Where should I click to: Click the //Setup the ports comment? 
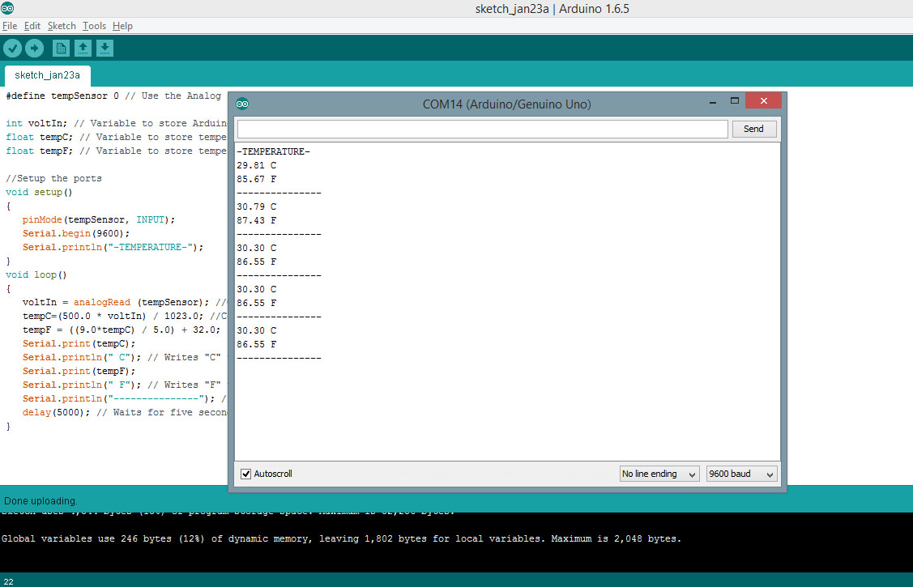pos(53,179)
